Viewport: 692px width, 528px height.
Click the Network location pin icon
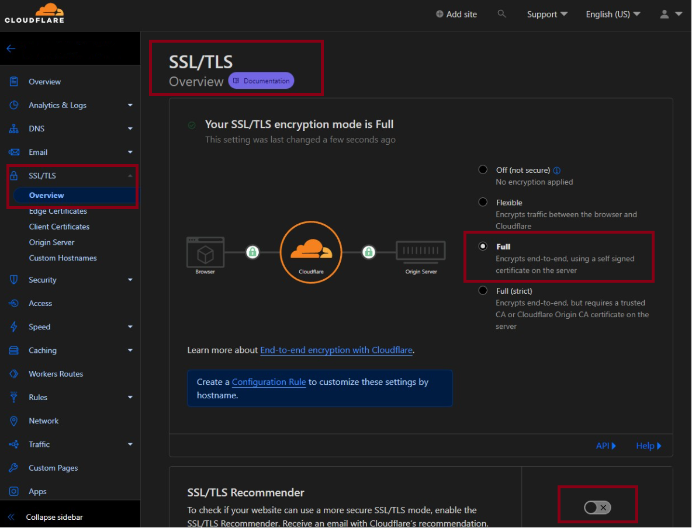pyautogui.click(x=14, y=421)
